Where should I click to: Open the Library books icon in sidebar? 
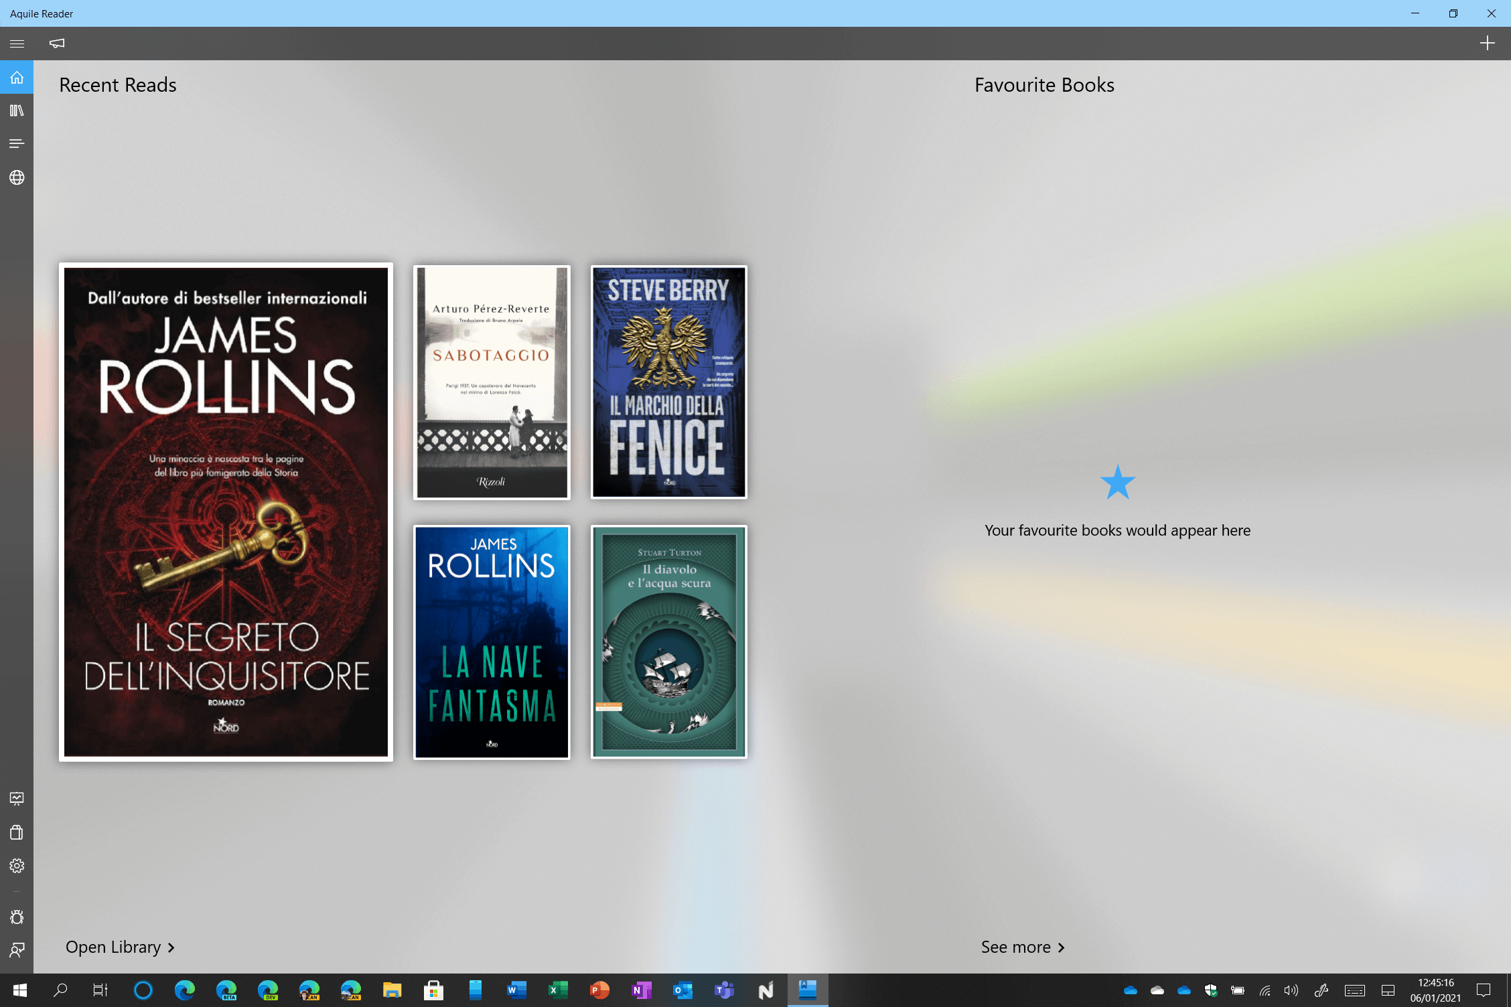[17, 110]
